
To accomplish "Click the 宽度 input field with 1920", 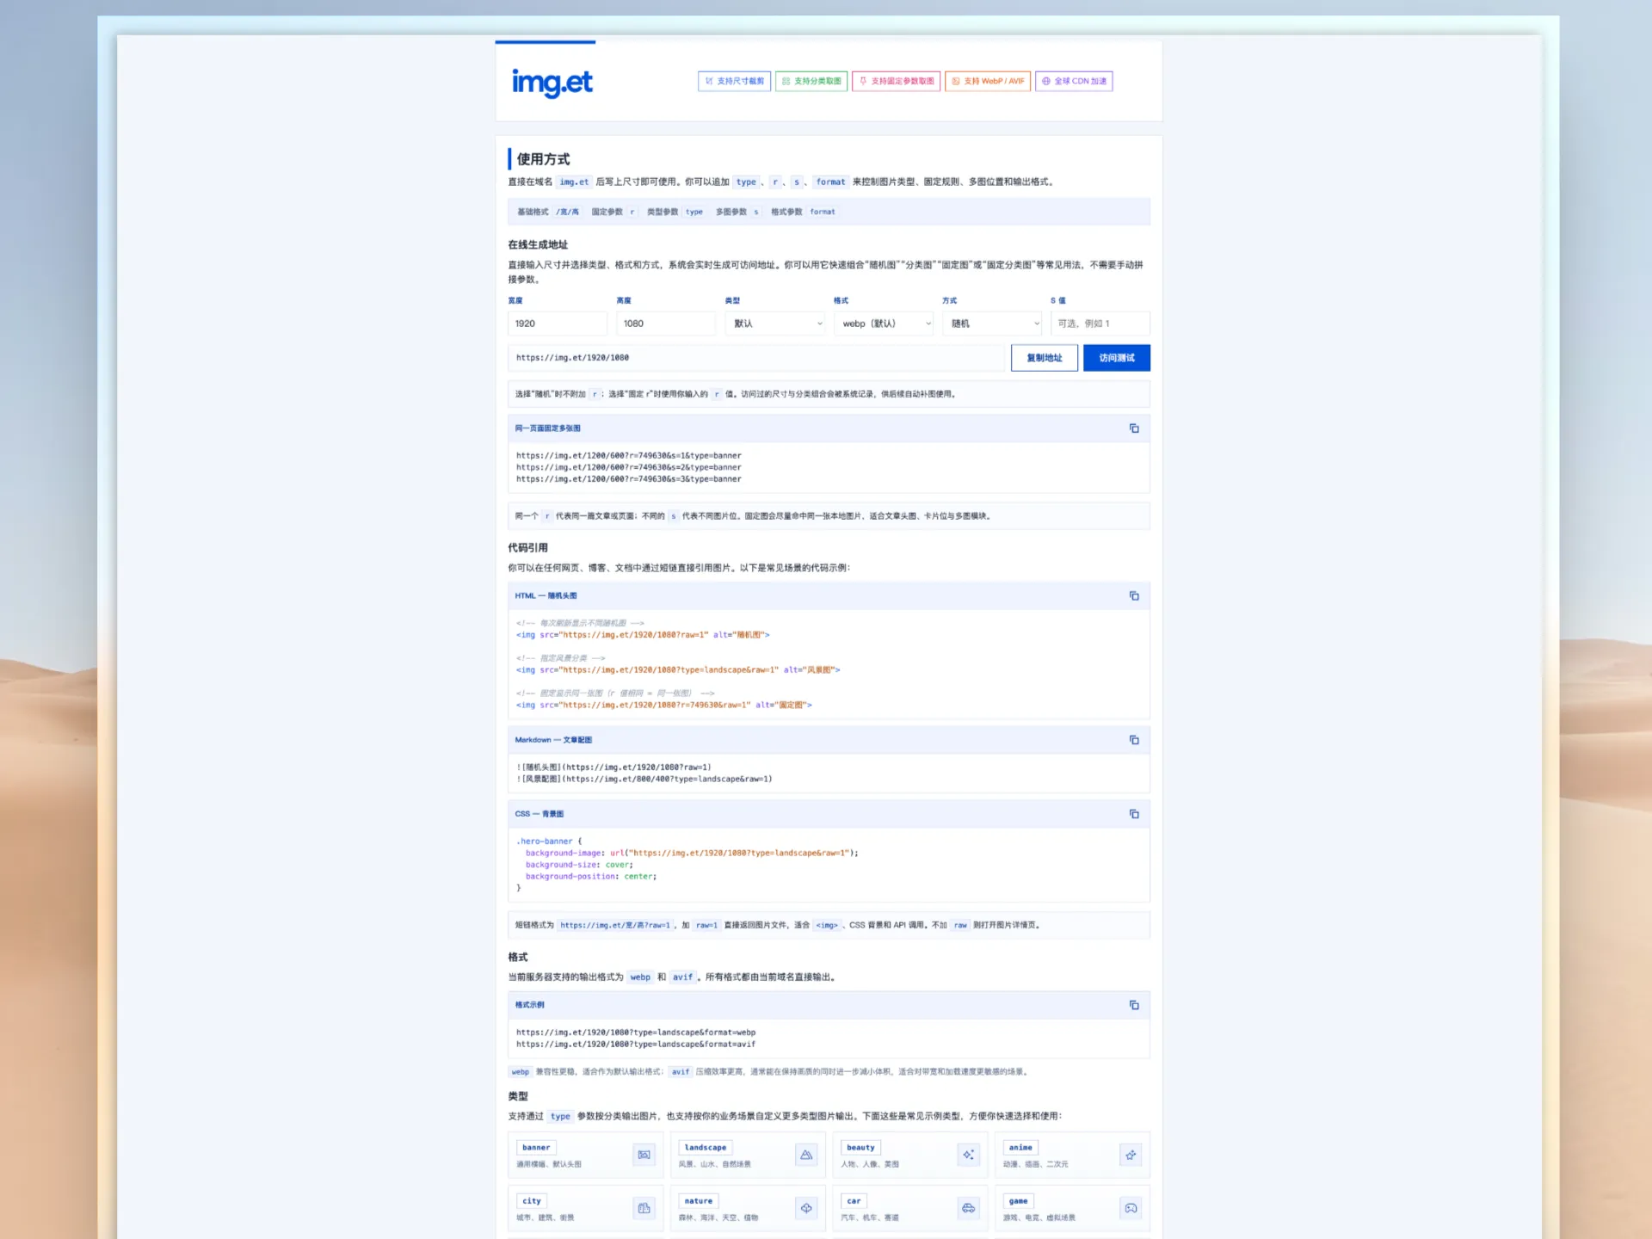I will (x=558, y=324).
